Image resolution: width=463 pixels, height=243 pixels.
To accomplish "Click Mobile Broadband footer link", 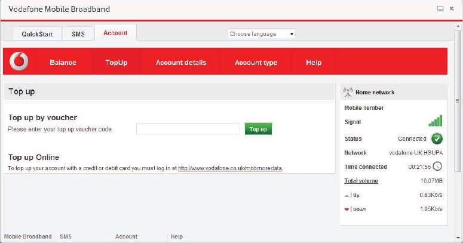I will pos(27,236).
